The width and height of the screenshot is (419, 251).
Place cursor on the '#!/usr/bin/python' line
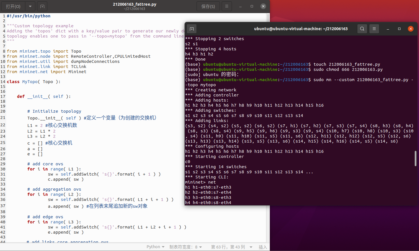click(x=29, y=16)
